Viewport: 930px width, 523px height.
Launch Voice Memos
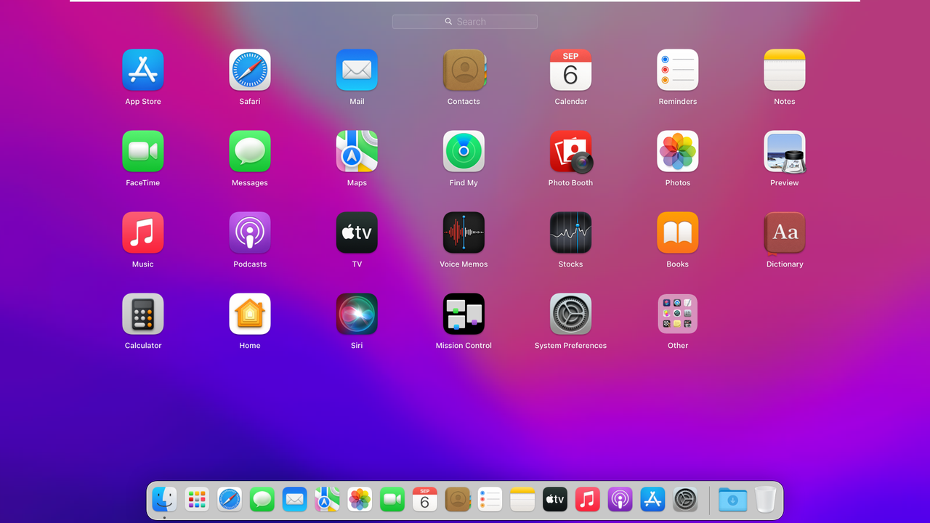[464, 233]
